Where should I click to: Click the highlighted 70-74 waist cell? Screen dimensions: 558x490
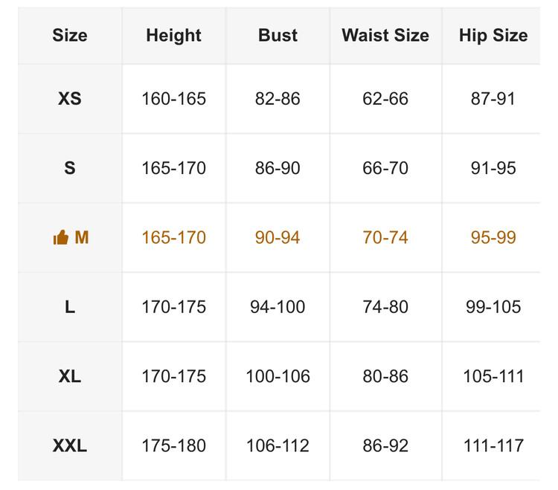pos(385,238)
